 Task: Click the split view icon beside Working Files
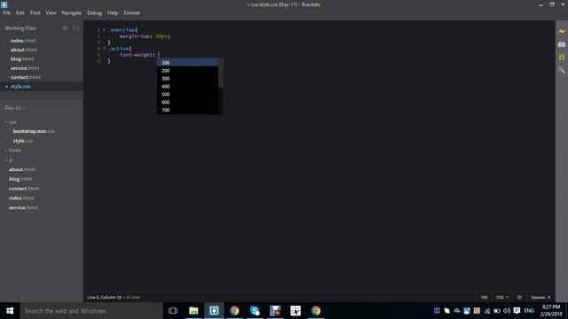pyautogui.click(x=75, y=27)
